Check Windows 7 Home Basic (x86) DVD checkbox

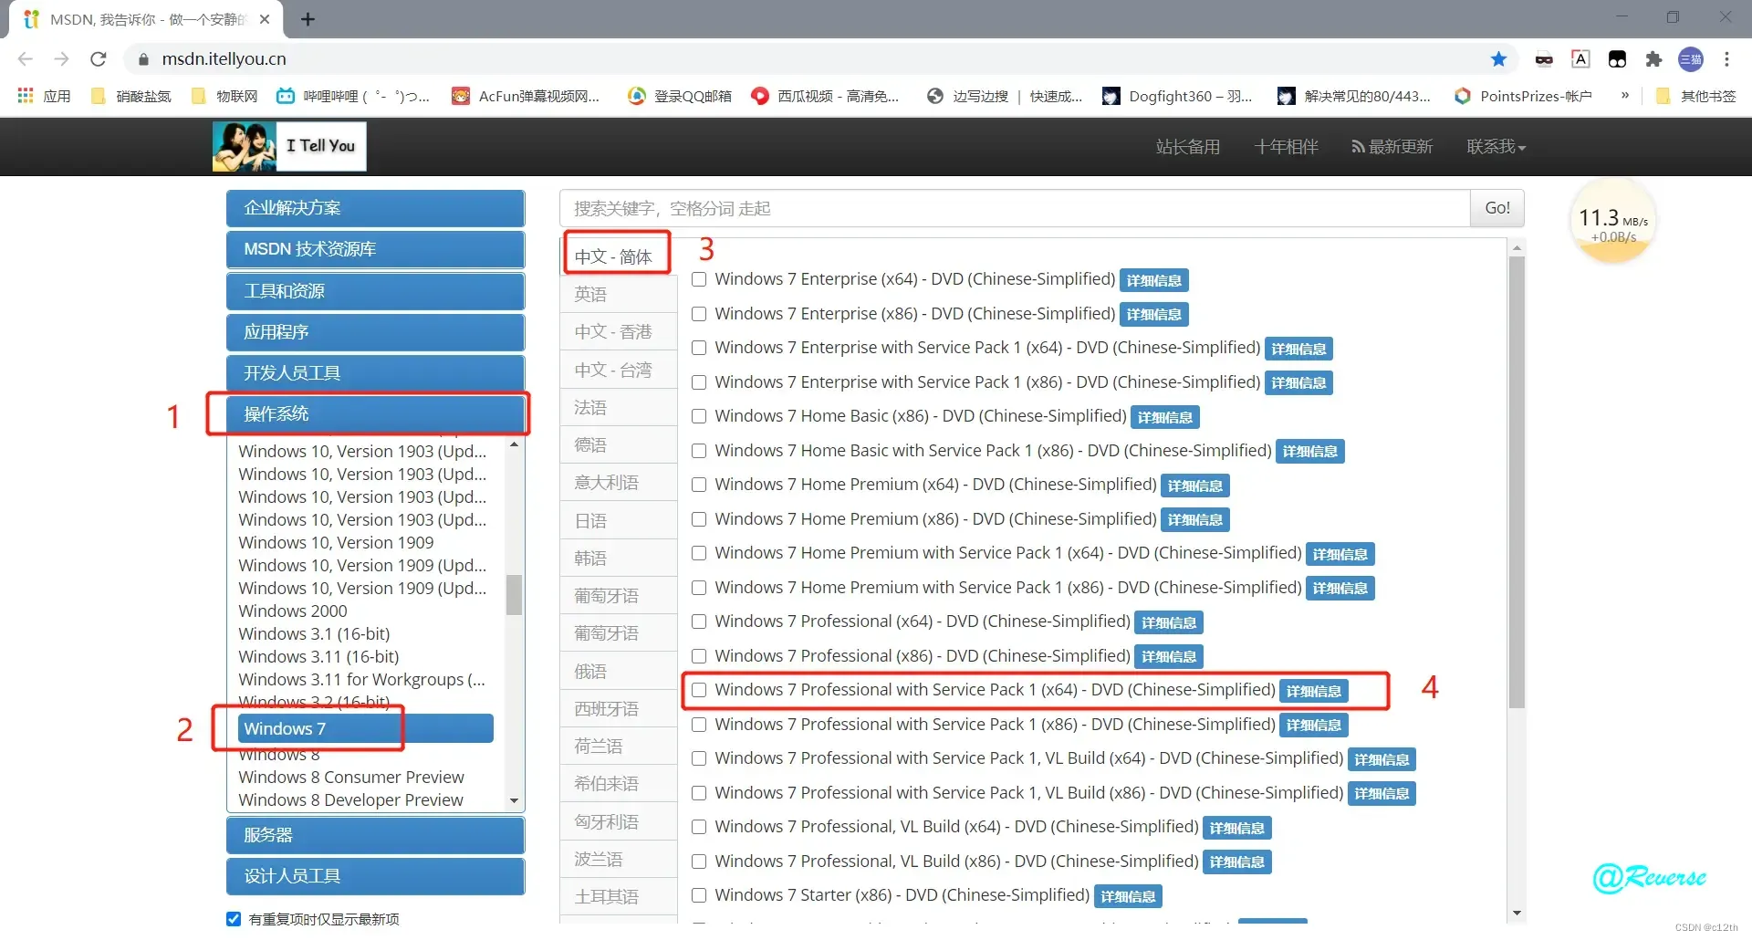[699, 416]
